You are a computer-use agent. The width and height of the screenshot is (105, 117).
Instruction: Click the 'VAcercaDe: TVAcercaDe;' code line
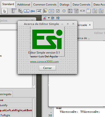80,112
